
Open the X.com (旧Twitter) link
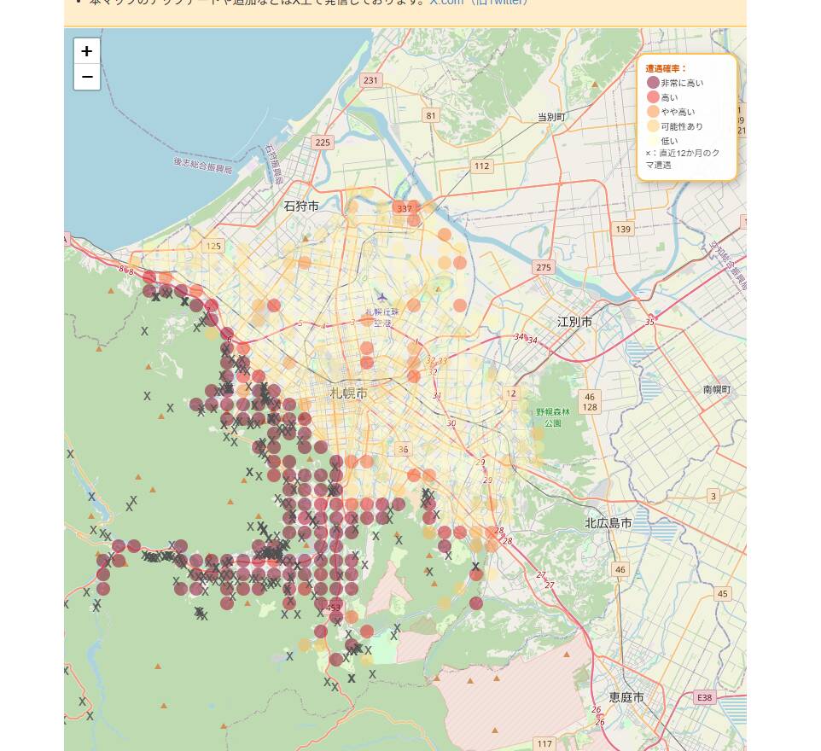pyautogui.click(x=478, y=3)
